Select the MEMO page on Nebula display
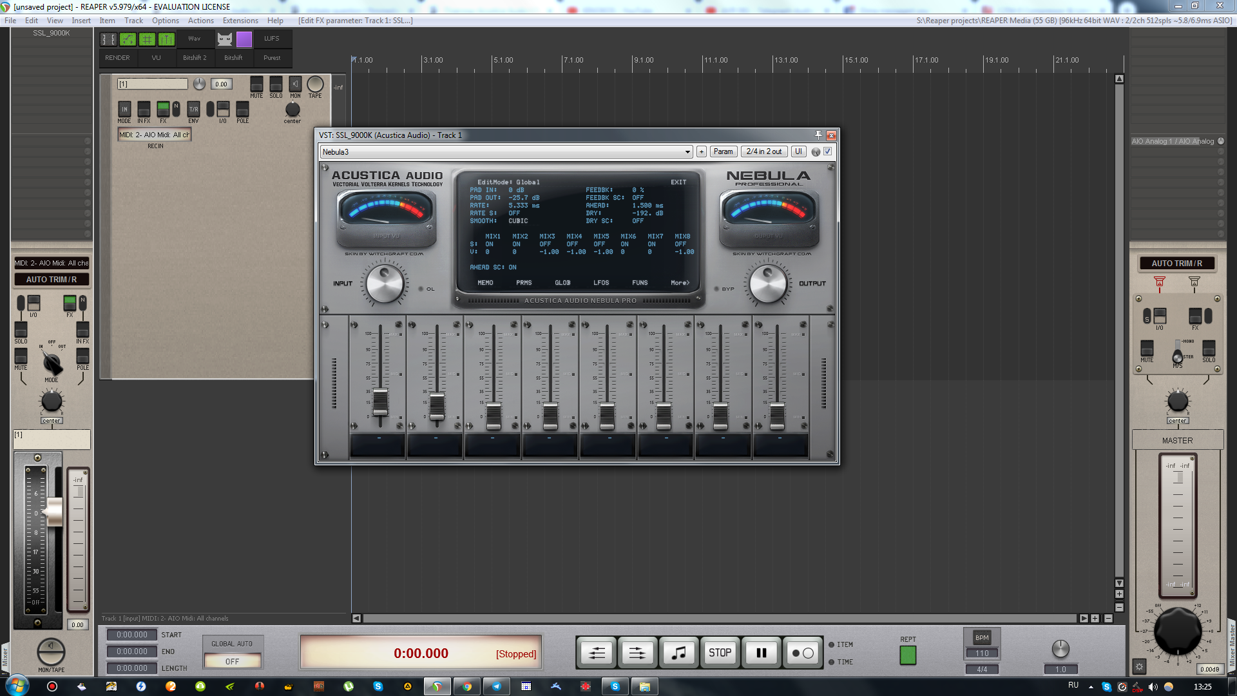The height and width of the screenshot is (696, 1237). pyautogui.click(x=485, y=283)
